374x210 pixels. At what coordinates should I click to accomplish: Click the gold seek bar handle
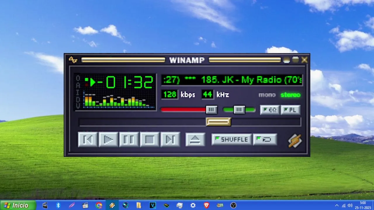pyautogui.click(x=219, y=122)
